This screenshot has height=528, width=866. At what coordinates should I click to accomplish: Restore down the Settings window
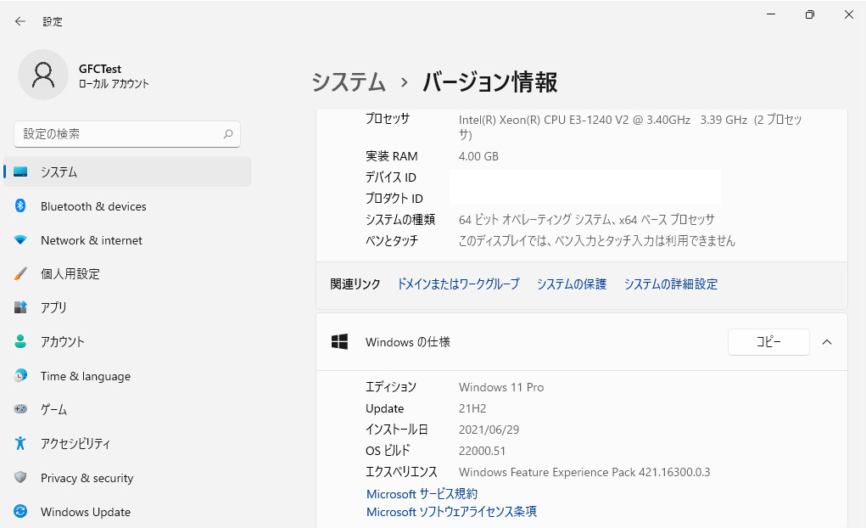click(x=810, y=14)
